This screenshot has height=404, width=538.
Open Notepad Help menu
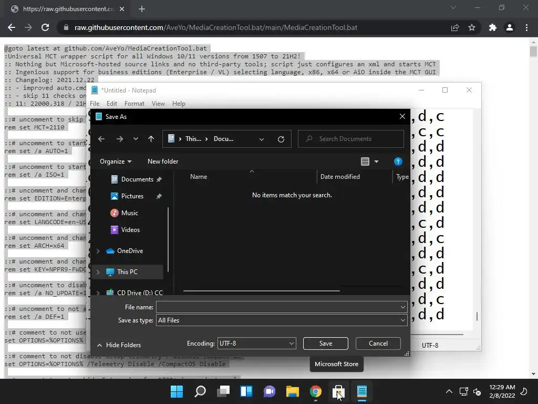(x=179, y=104)
